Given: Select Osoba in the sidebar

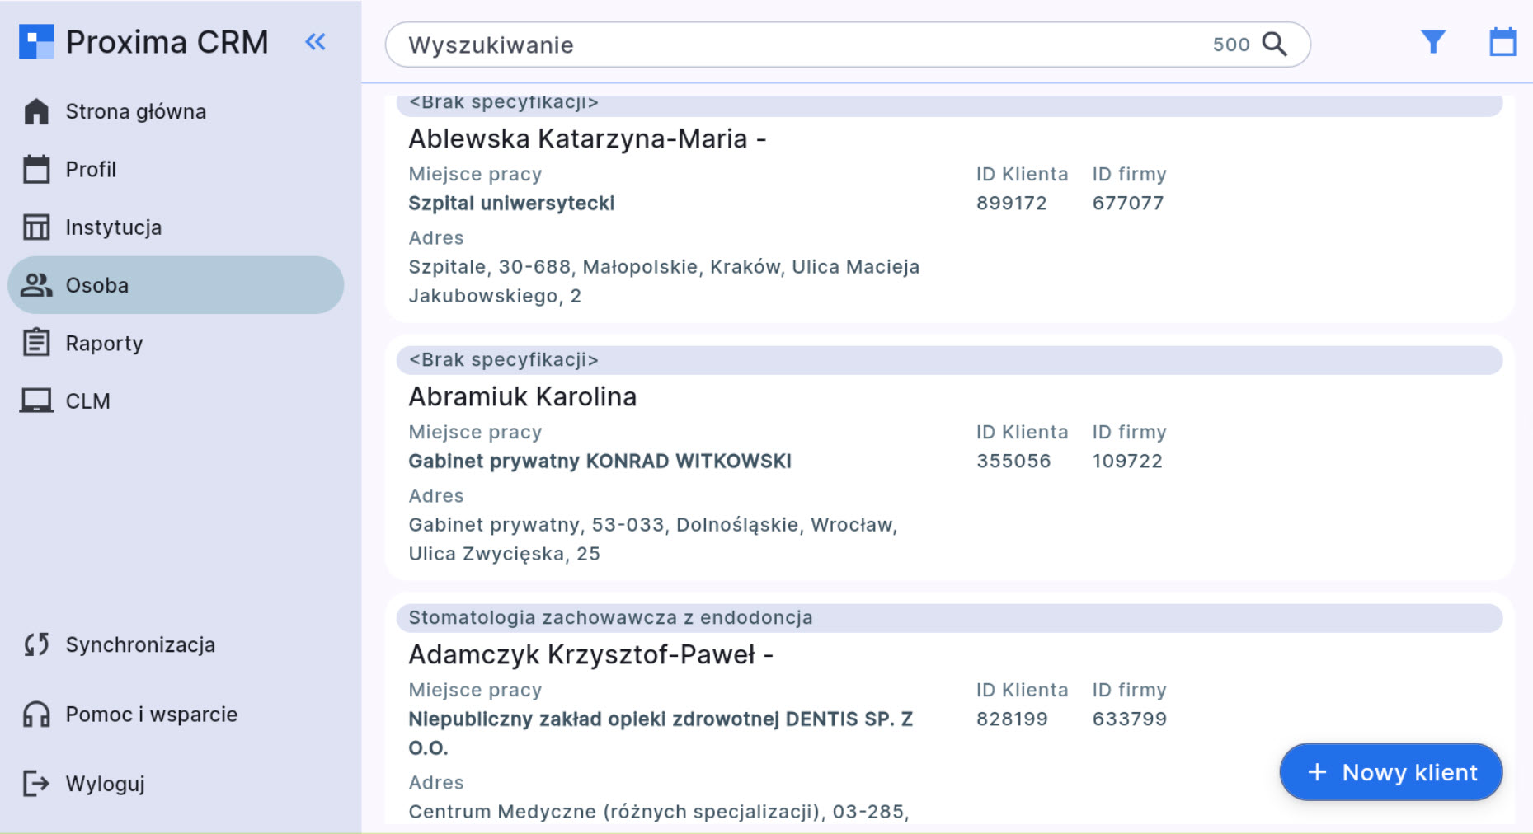Looking at the screenshot, I should 96,285.
